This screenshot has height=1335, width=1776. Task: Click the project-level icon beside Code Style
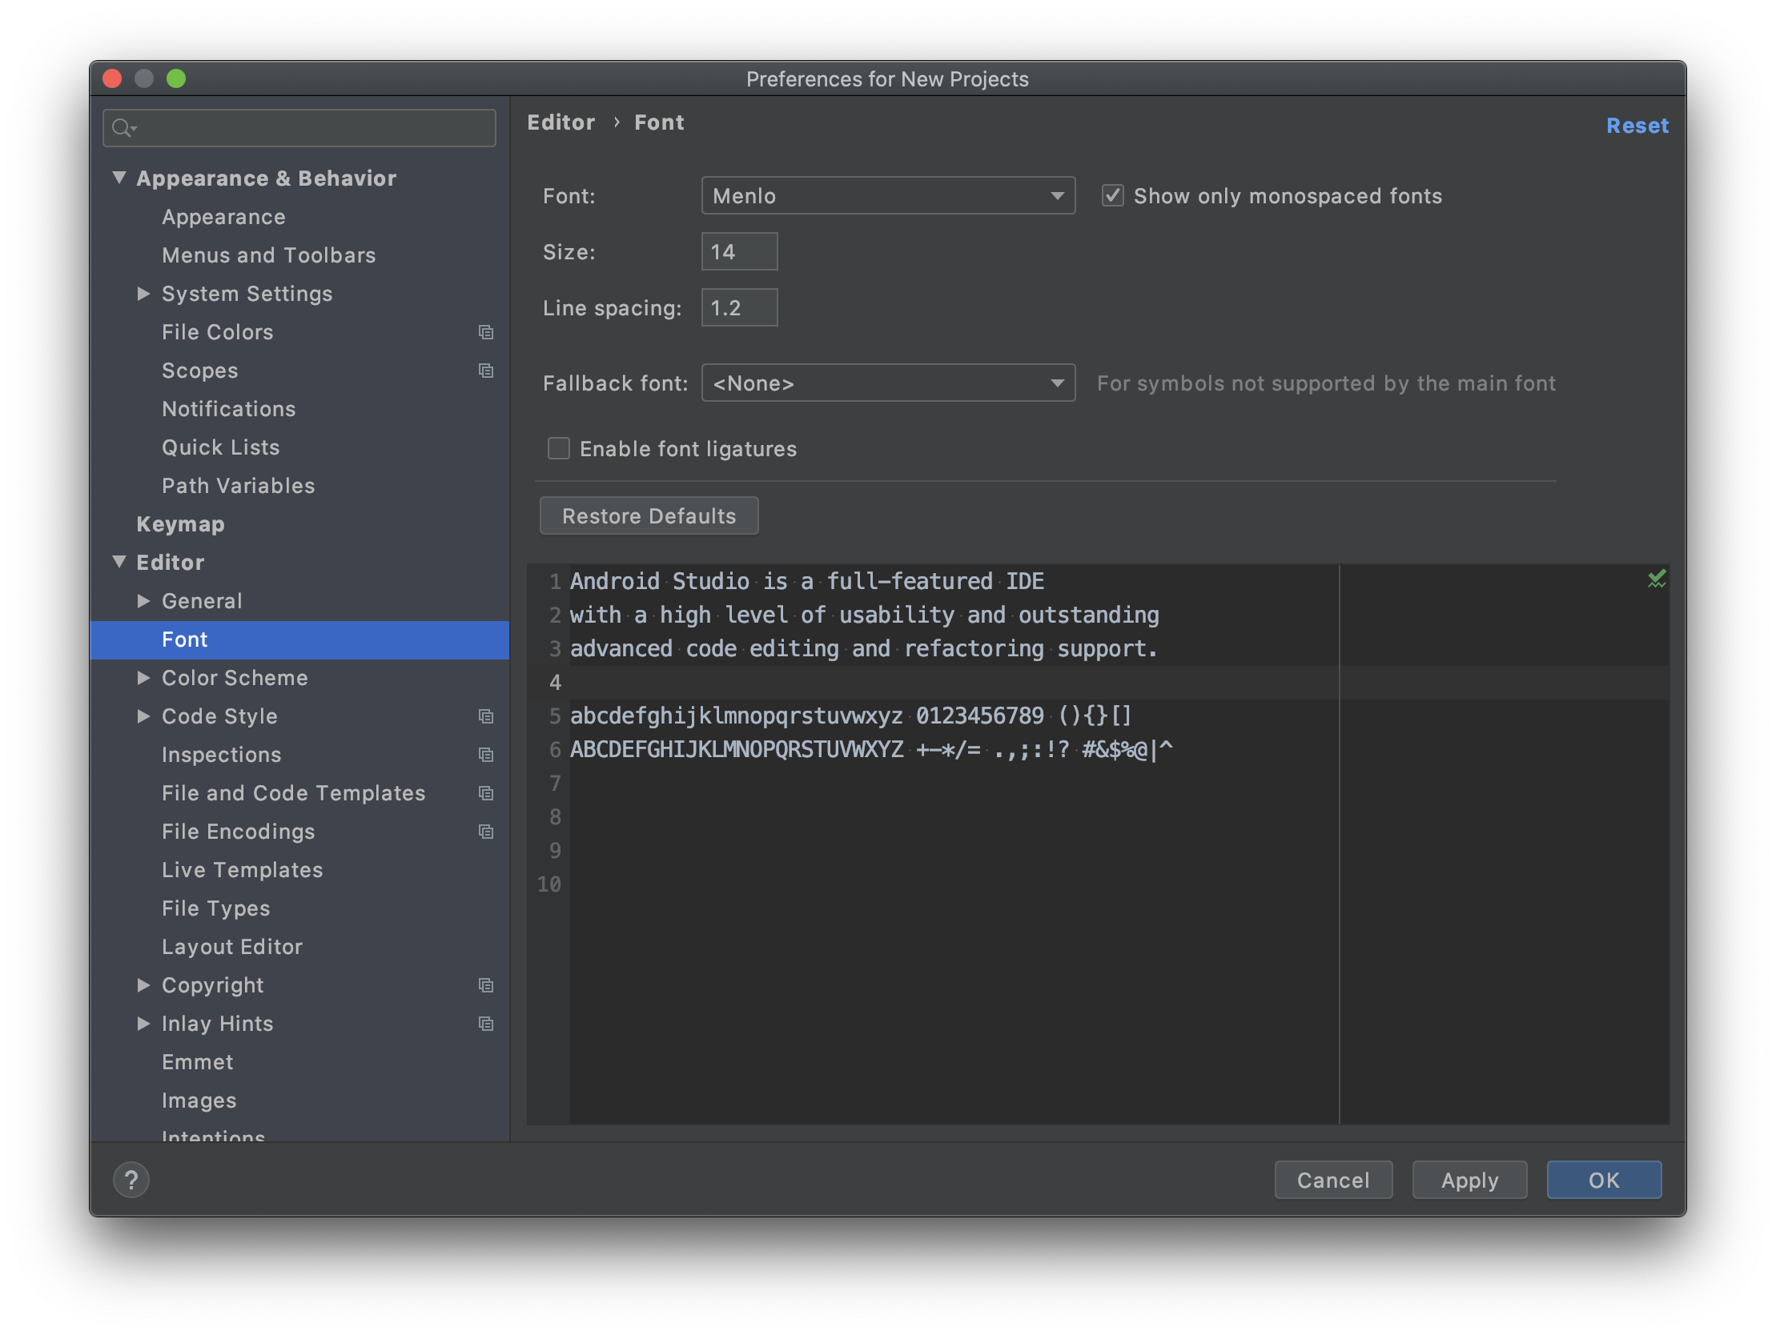coord(486,716)
